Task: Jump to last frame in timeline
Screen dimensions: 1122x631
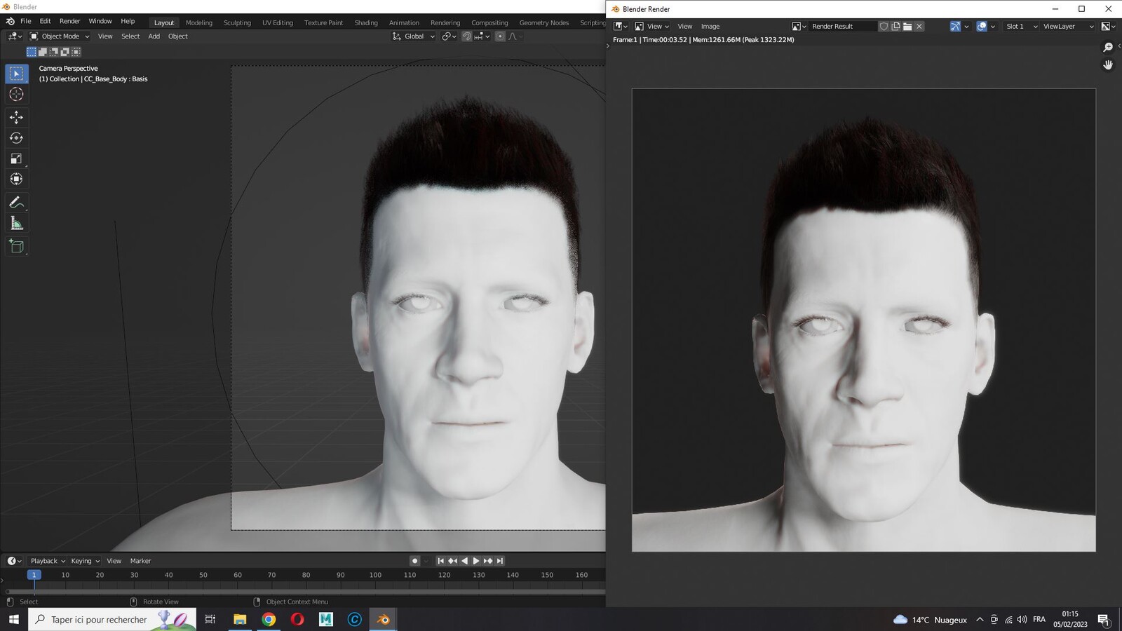Action: [x=500, y=561]
